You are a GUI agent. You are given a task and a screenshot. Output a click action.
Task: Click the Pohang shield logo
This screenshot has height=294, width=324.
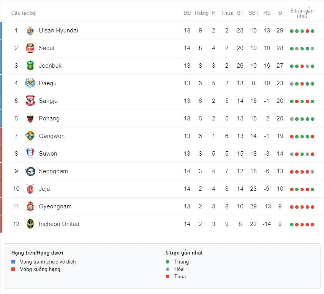30,118
